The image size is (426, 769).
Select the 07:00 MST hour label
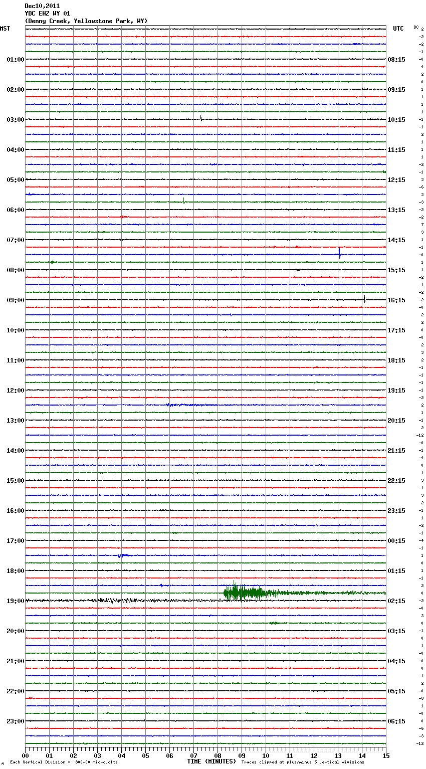pyautogui.click(x=16, y=240)
